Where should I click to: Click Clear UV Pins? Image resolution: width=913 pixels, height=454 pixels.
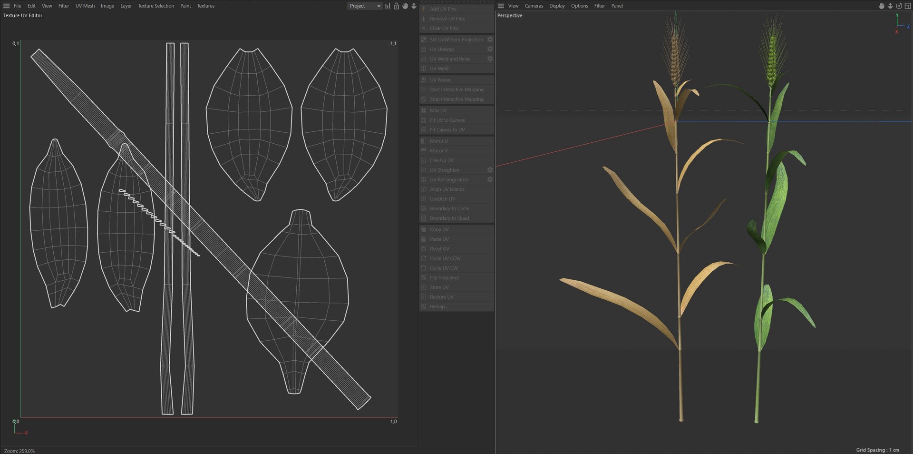[456, 28]
